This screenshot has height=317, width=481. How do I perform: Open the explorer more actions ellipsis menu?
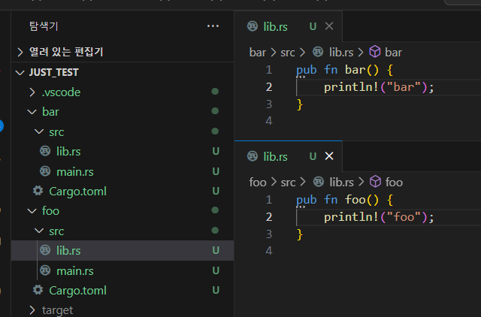(213, 26)
